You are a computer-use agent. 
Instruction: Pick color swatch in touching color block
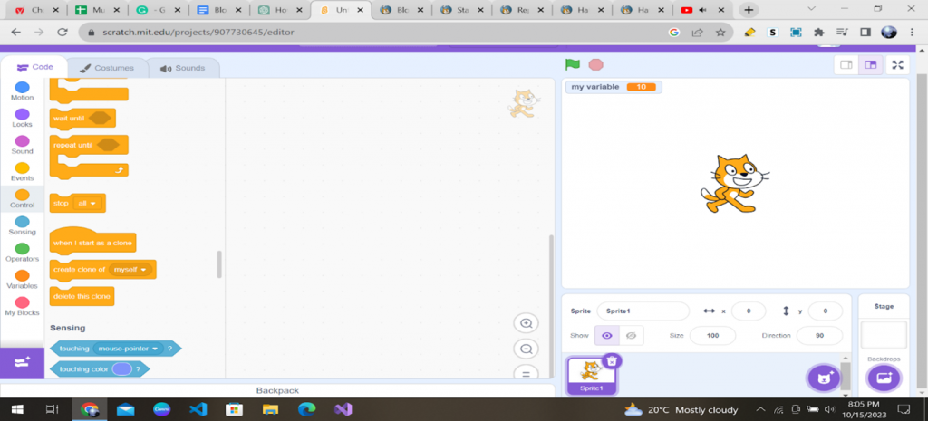(x=121, y=369)
